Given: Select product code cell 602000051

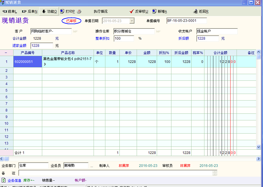Looking at the screenshot, I should pos(28,62).
